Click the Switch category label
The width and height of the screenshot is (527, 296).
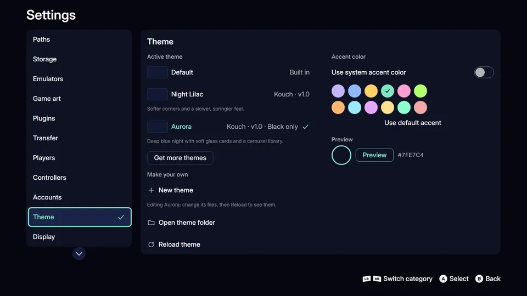[408, 279]
